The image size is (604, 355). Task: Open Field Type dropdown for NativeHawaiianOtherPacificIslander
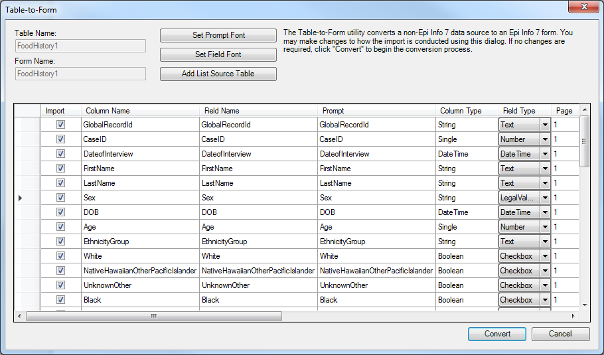click(x=545, y=271)
